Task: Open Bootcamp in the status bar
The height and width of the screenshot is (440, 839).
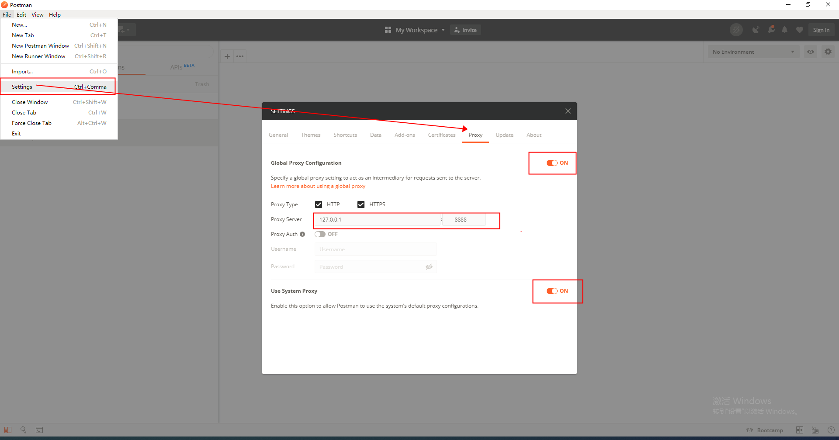Action: point(765,430)
